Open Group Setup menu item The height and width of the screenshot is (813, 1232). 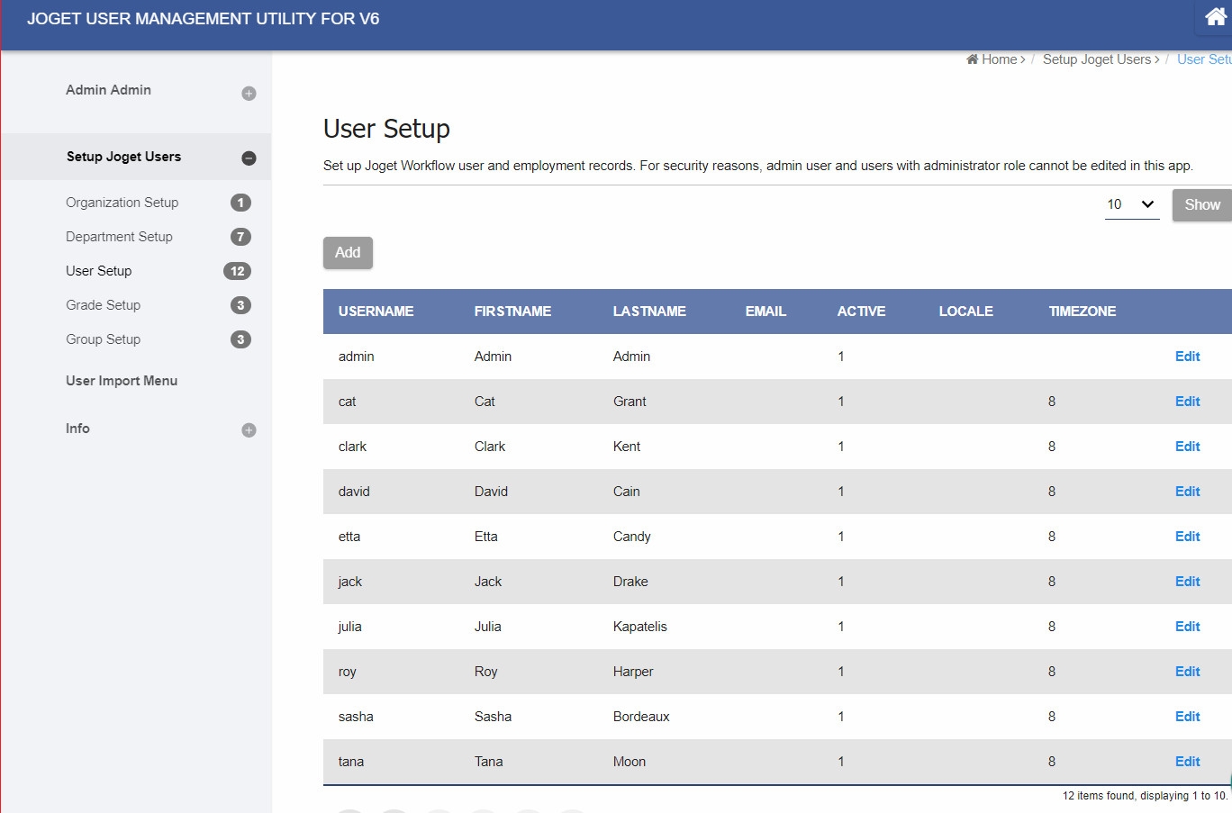104,339
